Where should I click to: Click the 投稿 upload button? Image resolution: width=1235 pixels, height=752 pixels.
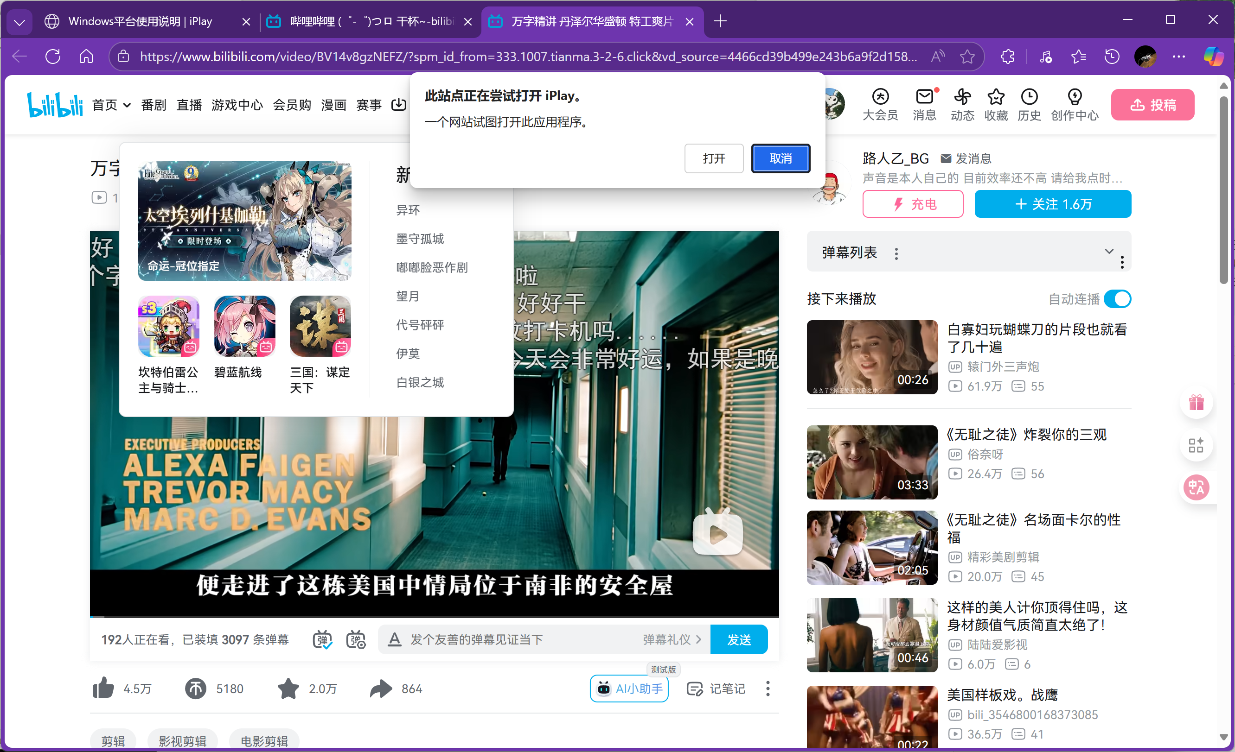pos(1152,104)
